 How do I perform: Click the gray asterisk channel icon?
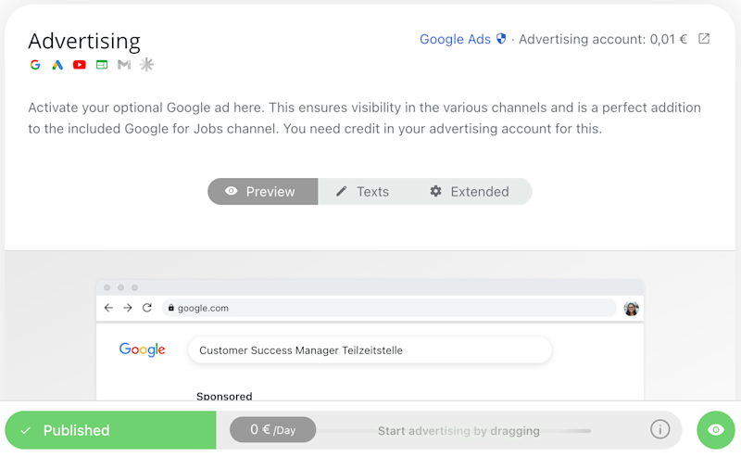pos(146,64)
